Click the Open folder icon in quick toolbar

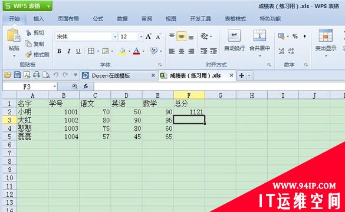(x=8, y=75)
